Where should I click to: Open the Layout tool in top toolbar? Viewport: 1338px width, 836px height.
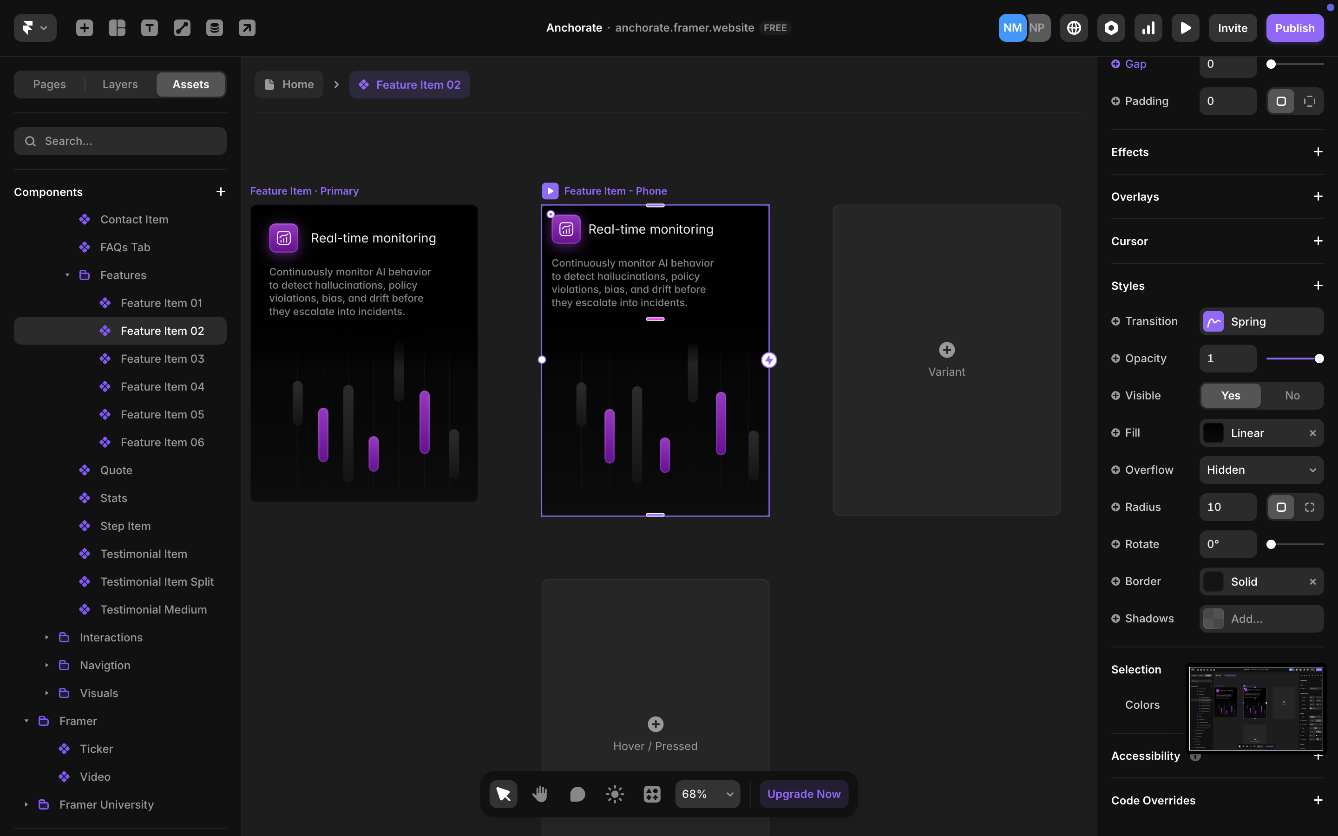coord(117,28)
